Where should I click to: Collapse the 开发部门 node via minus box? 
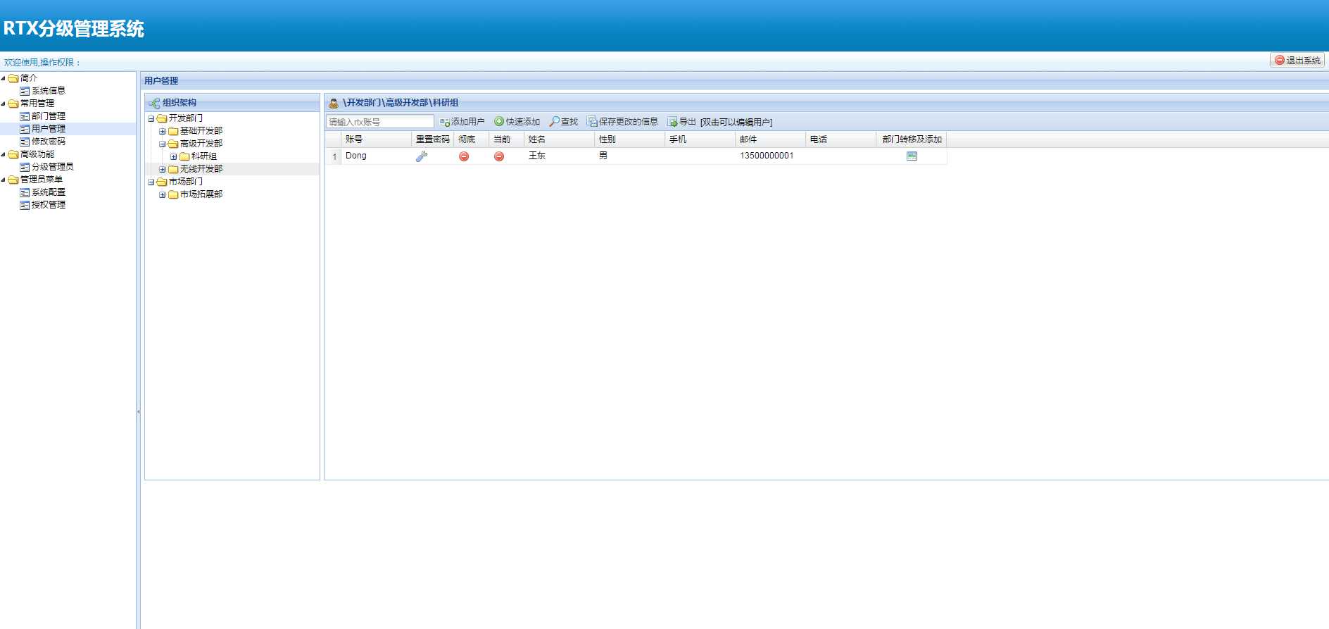point(151,118)
